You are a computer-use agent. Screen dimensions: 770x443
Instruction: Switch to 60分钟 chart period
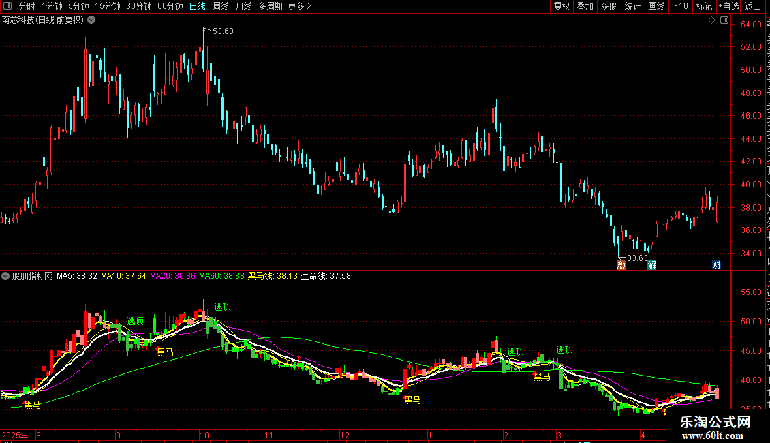coord(170,6)
